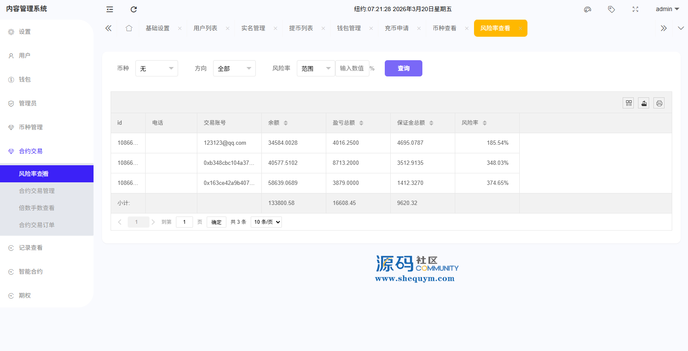Sort by 保证金总额 column
The height and width of the screenshot is (351, 688).
click(431, 123)
